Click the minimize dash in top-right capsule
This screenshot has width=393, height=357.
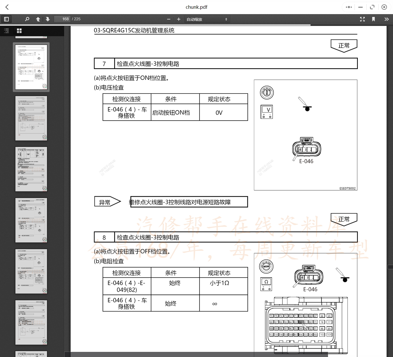[360, 7]
